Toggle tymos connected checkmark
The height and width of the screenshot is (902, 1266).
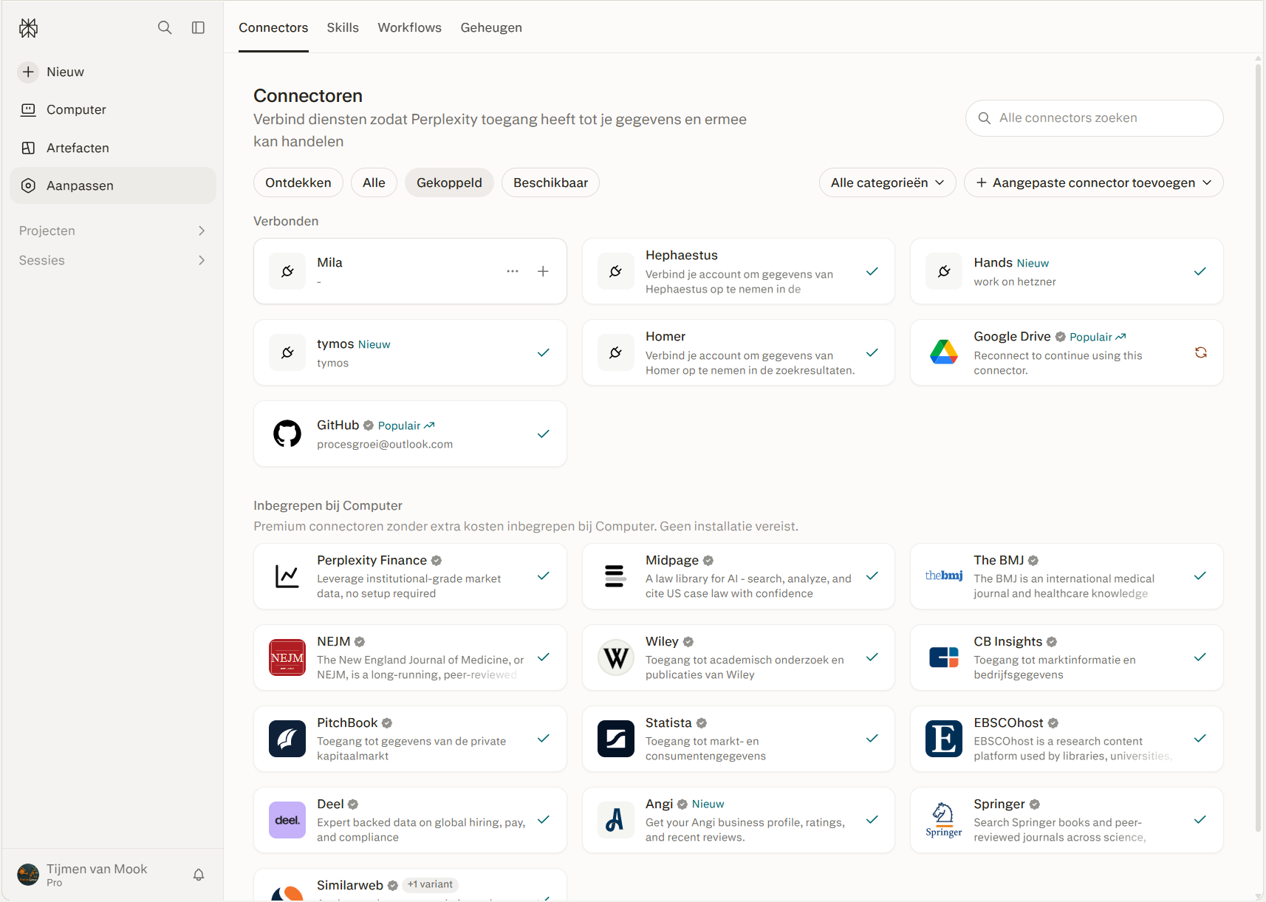tap(543, 352)
